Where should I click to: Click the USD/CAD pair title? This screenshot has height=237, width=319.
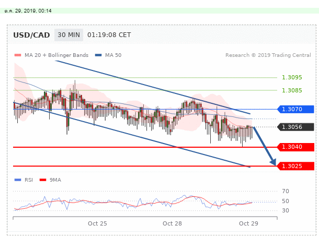(31, 35)
